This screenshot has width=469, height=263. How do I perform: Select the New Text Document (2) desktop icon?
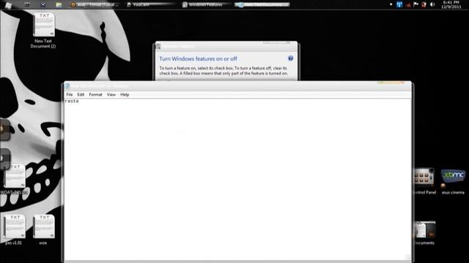point(43,31)
